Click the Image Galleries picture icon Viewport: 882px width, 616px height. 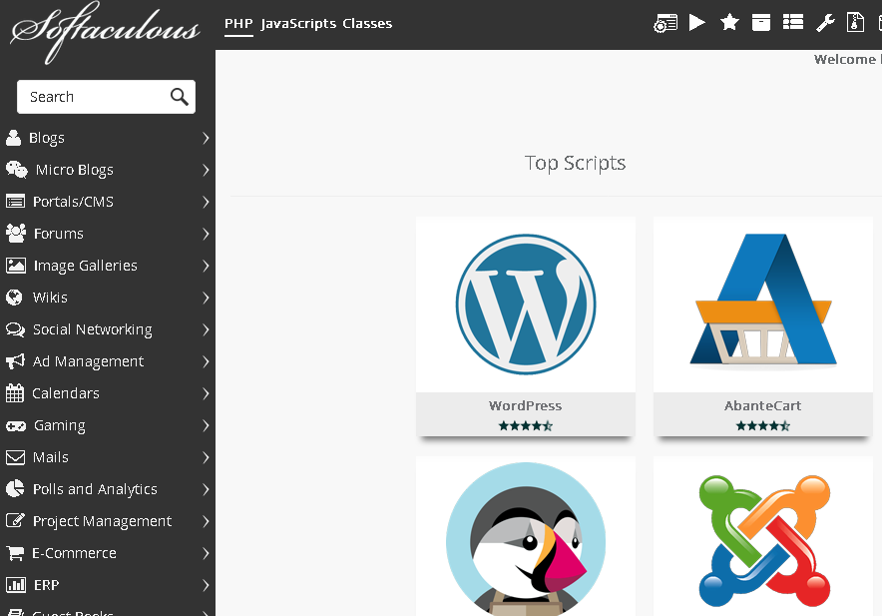click(x=16, y=266)
